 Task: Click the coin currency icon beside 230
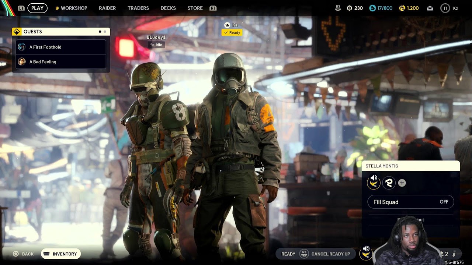coord(350,8)
